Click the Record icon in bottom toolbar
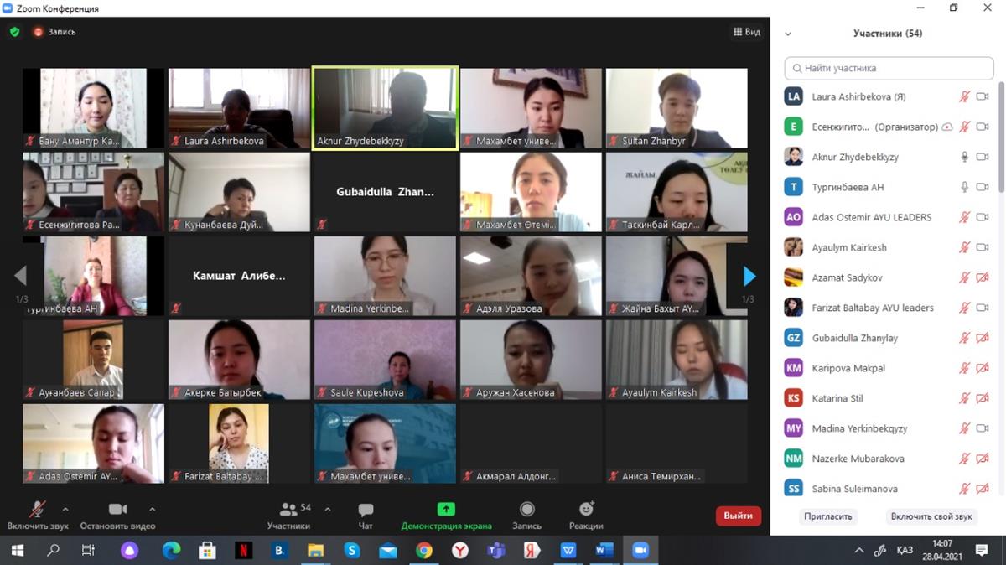 click(526, 510)
